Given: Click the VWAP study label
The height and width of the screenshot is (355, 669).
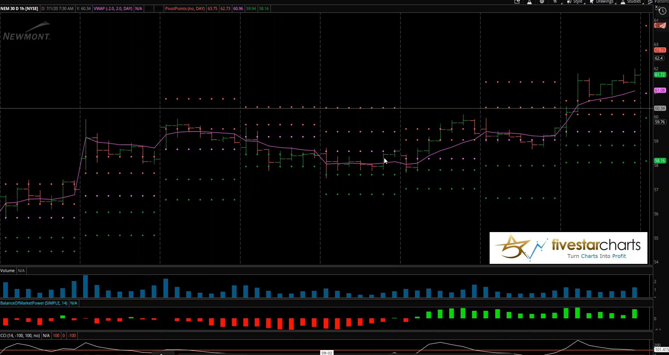Looking at the screenshot, I should click(113, 8).
